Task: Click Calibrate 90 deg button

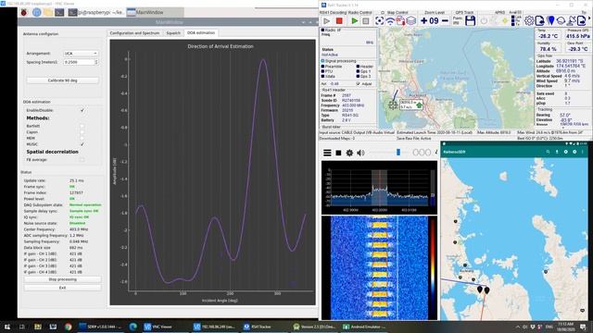Action: click(62, 80)
